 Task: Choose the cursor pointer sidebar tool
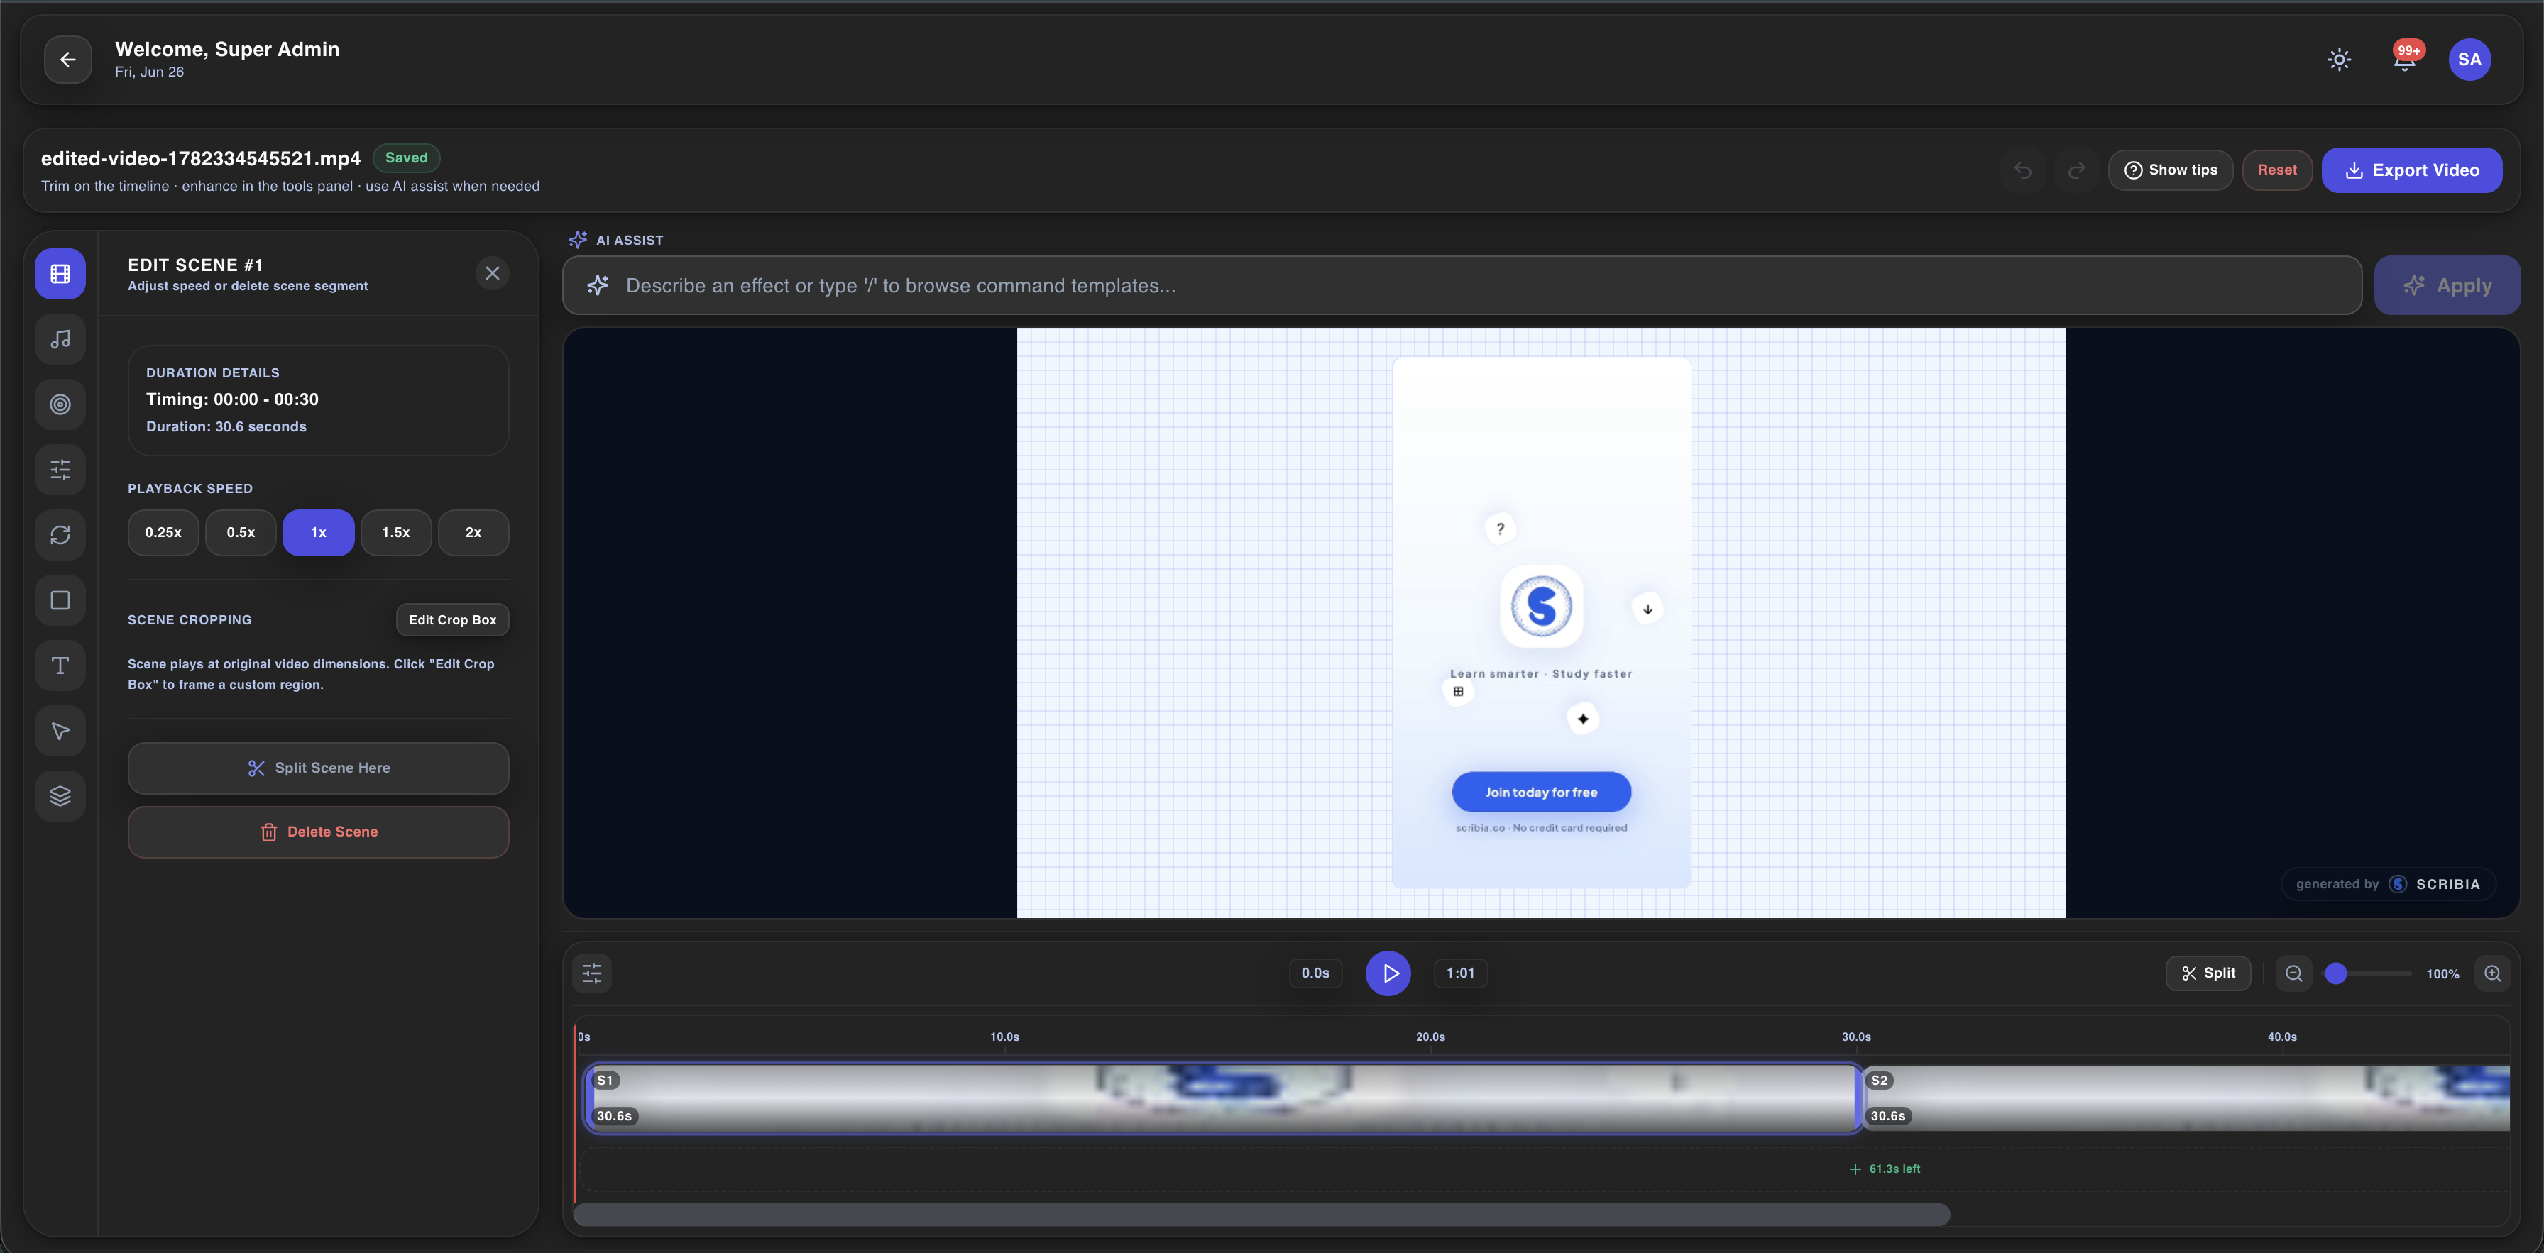point(60,731)
